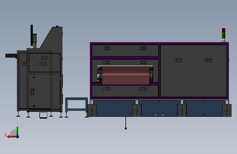Select the yellow door handle on the left cabinet
Viewport: 237px width, 154px height.
(32, 92)
